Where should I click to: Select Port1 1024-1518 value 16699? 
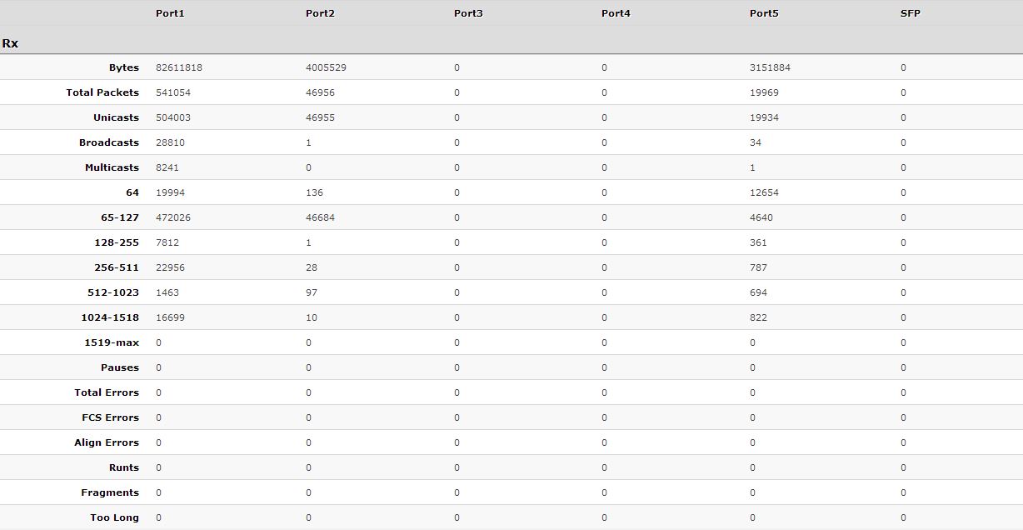pyautogui.click(x=170, y=317)
